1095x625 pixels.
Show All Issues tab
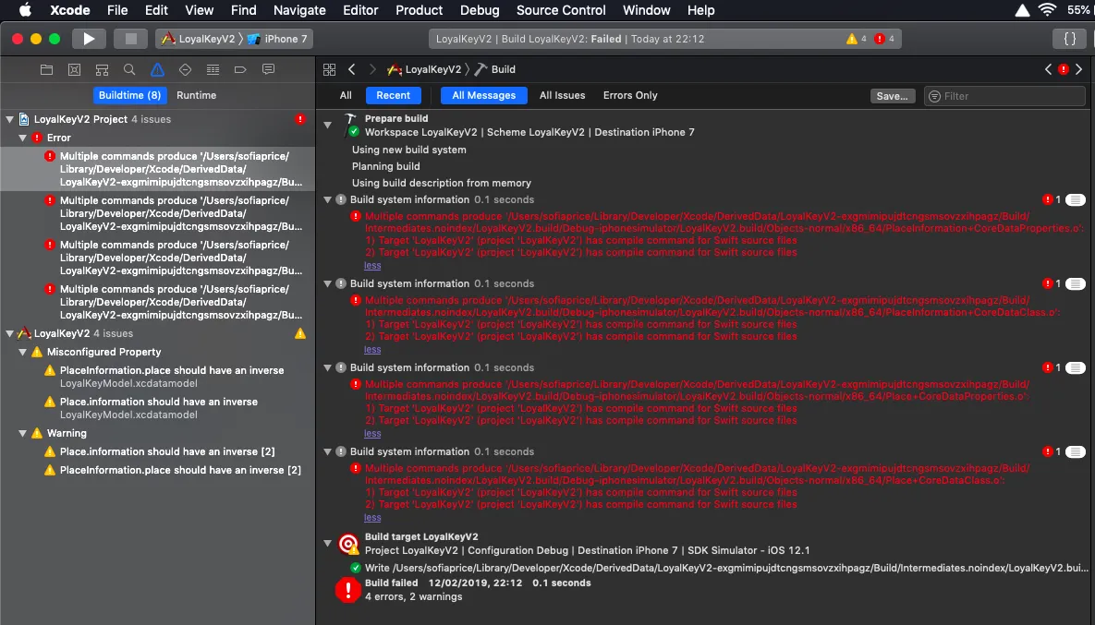[x=562, y=96]
